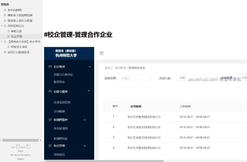Open 轮播图列表 submenu item

pyautogui.click(x=61, y=139)
